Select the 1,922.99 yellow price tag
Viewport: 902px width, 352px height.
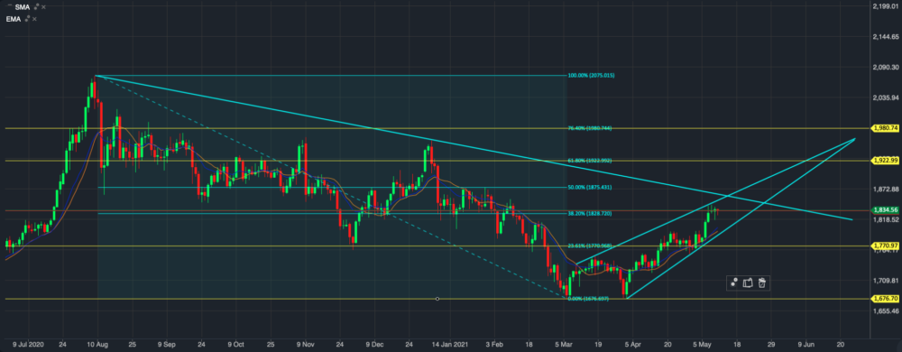(886, 161)
